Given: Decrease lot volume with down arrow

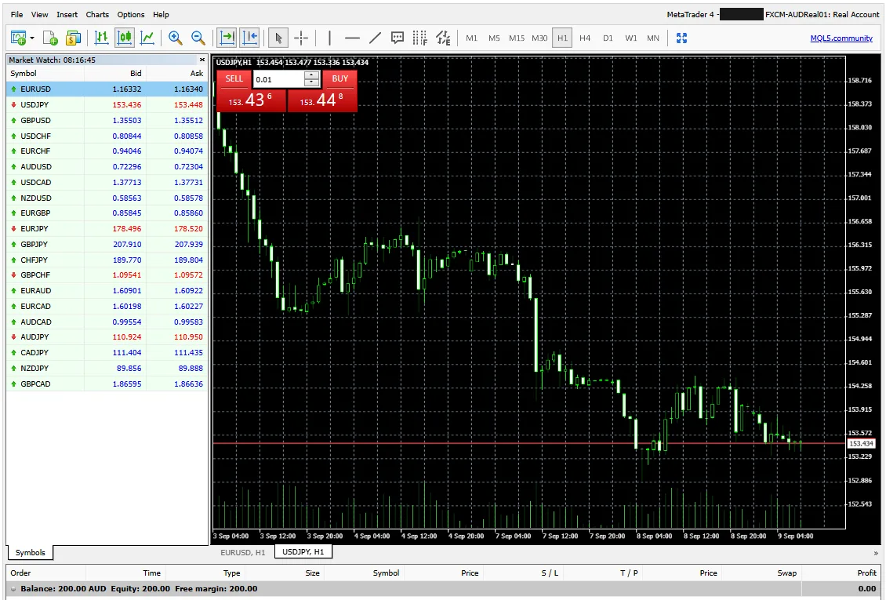Looking at the screenshot, I should pos(312,83).
